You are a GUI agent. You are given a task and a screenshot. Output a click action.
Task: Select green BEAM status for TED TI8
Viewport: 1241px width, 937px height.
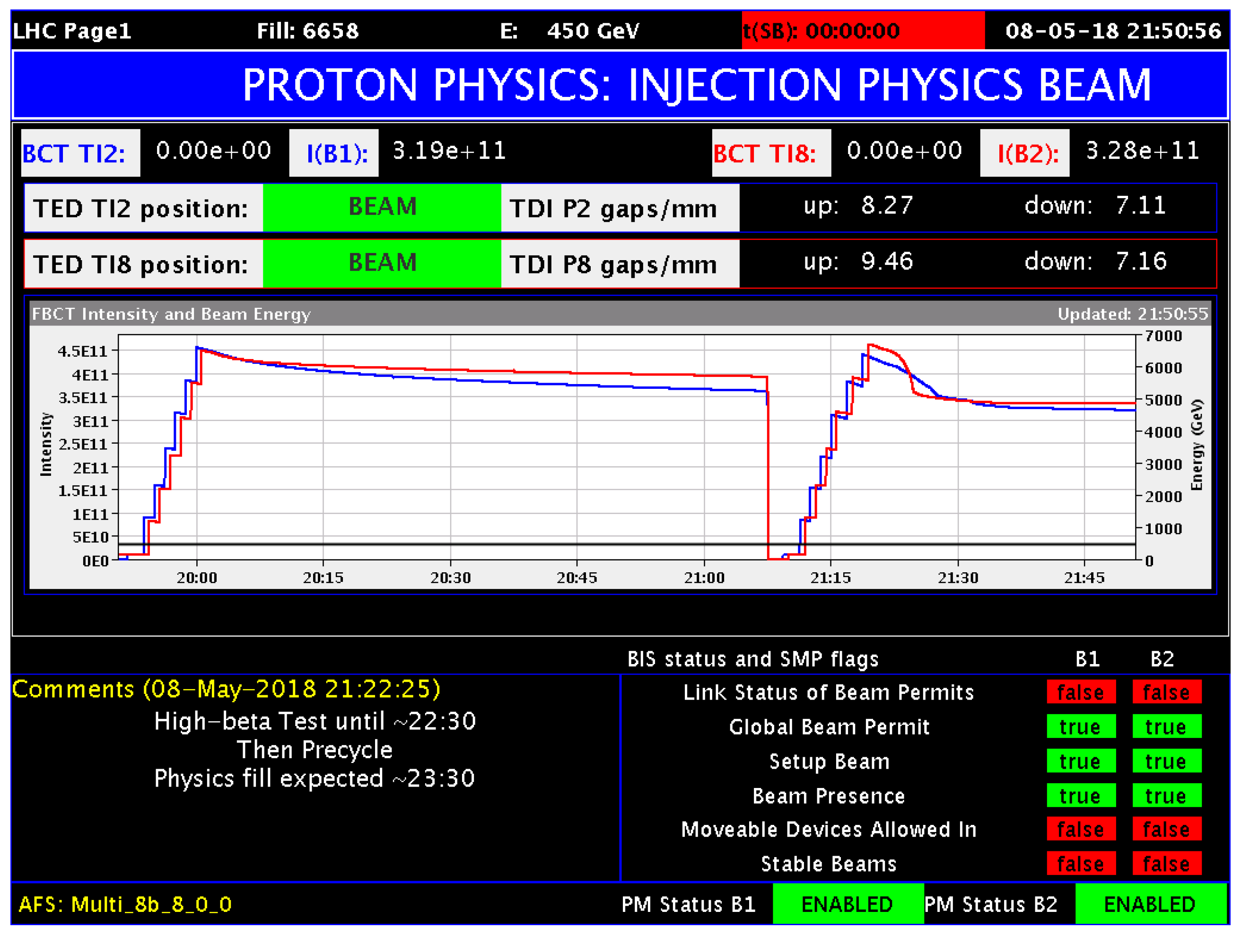(382, 264)
